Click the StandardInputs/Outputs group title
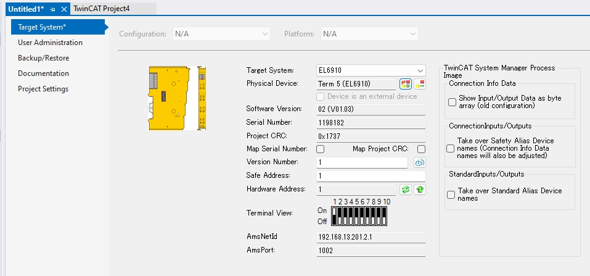The image size is (590, 276). 486,174
